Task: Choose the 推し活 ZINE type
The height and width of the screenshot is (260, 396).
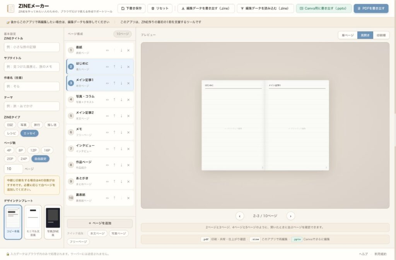Action: pyautogui.click(x=52, y=125)
